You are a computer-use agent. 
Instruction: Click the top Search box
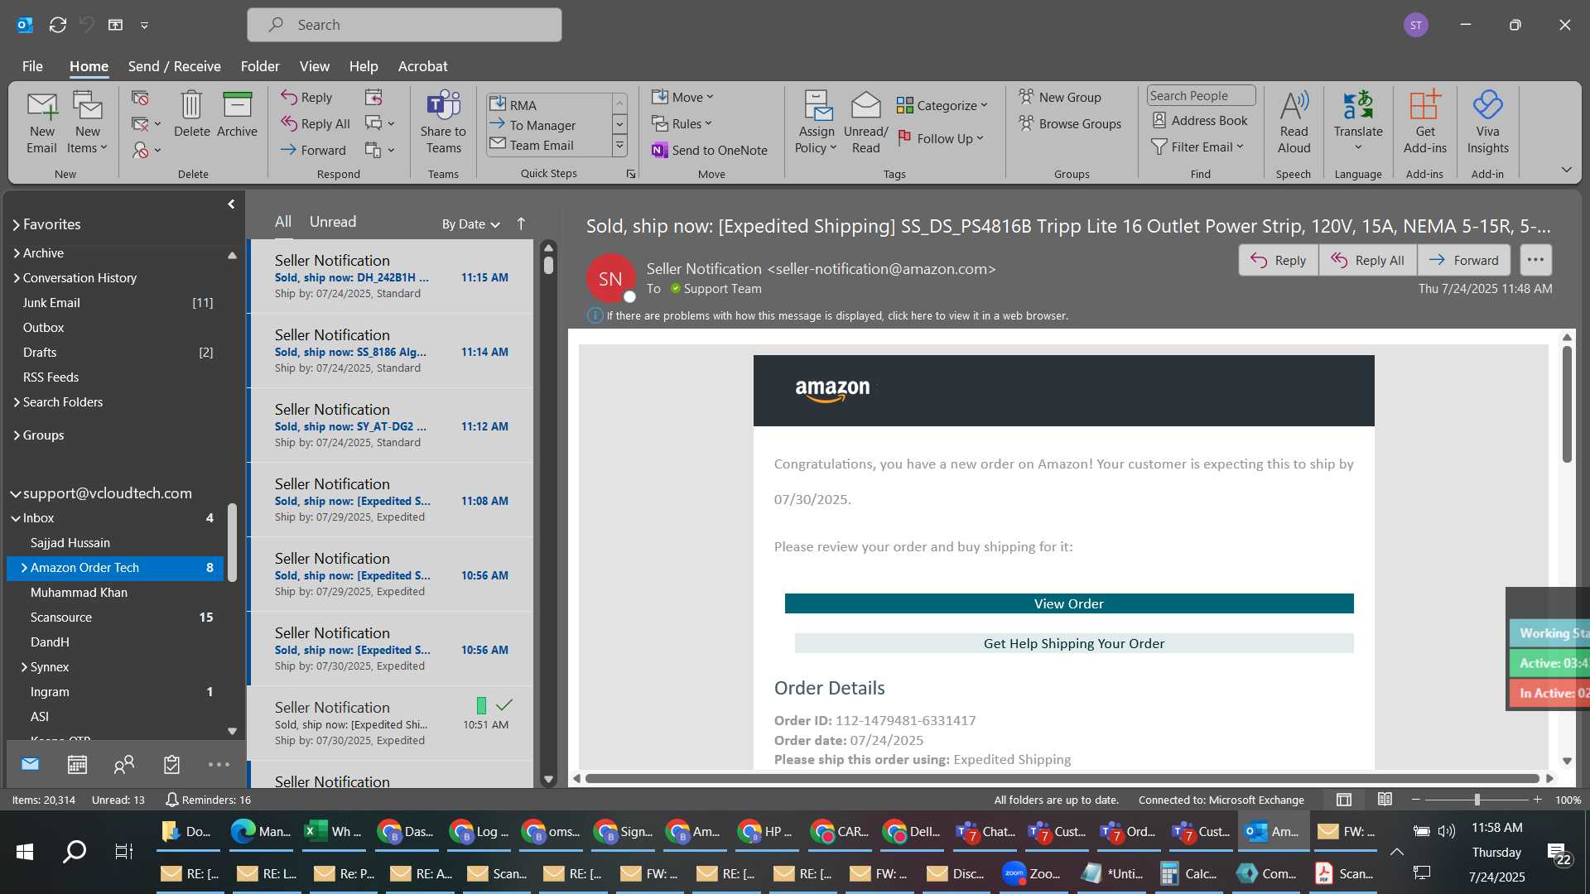(404, 25)
